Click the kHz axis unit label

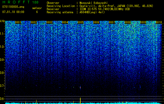click(x=2, y=21)
